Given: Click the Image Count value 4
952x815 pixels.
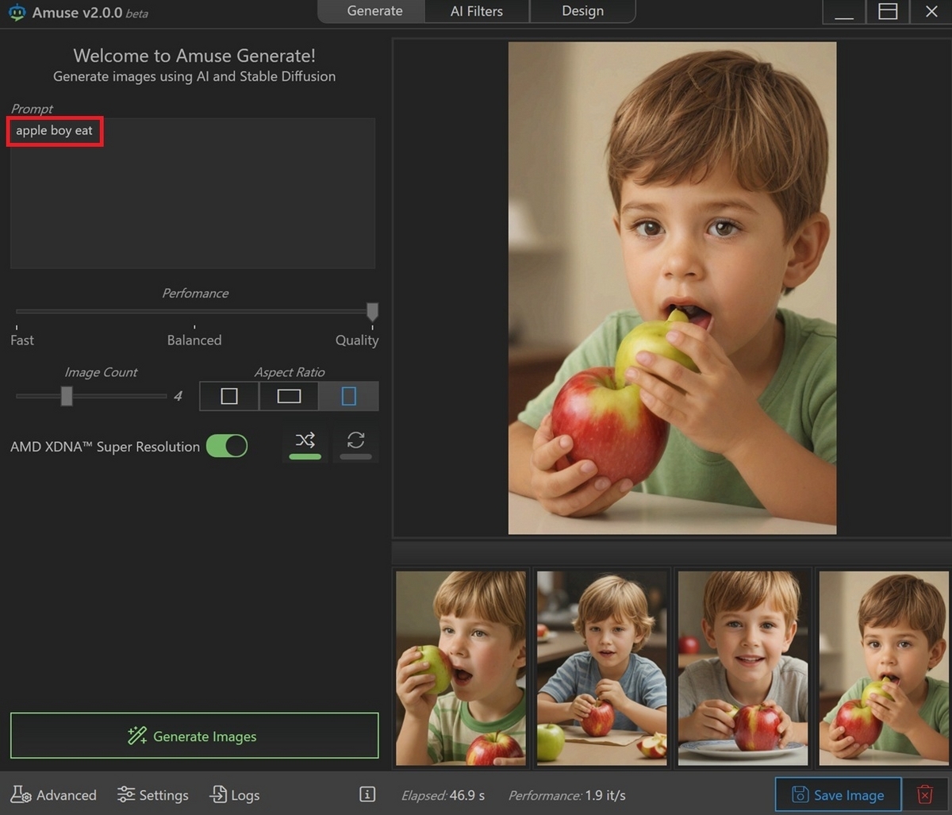Looking at the screenshot, I should 178,395.
